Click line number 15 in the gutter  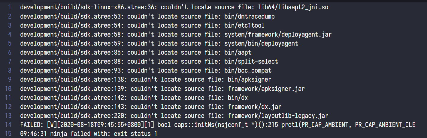8,133
